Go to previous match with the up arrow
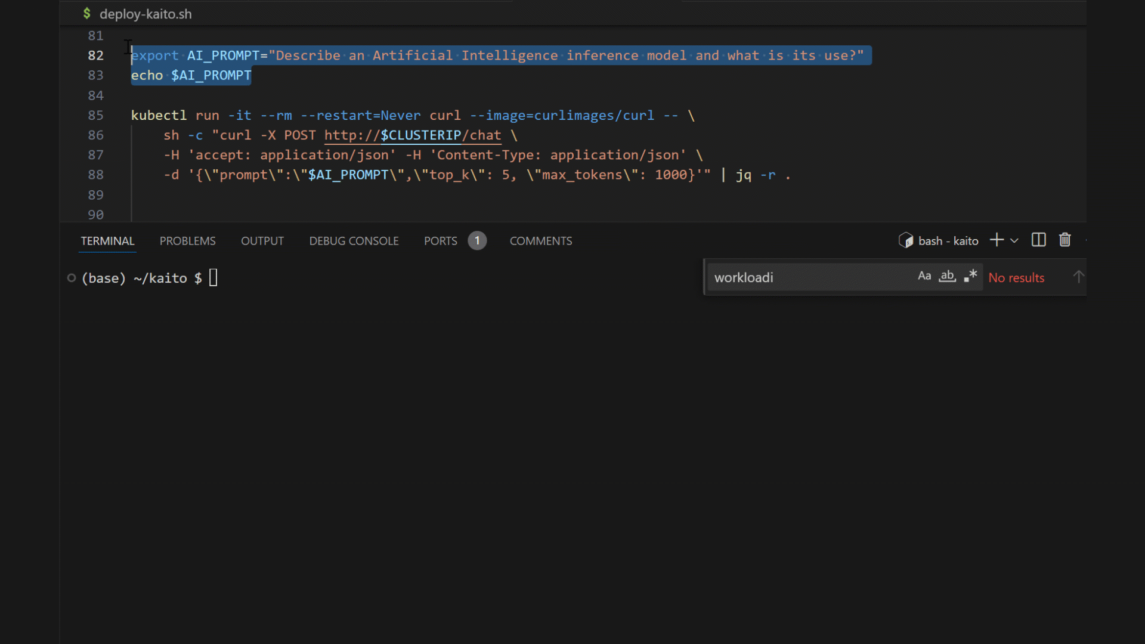 [x=1078, y=277]
